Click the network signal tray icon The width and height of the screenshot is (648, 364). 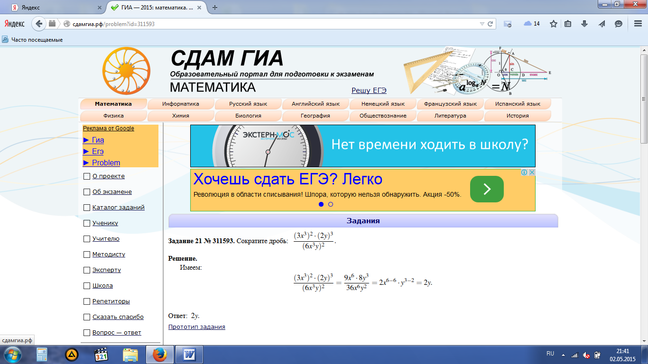coord(575,355)
